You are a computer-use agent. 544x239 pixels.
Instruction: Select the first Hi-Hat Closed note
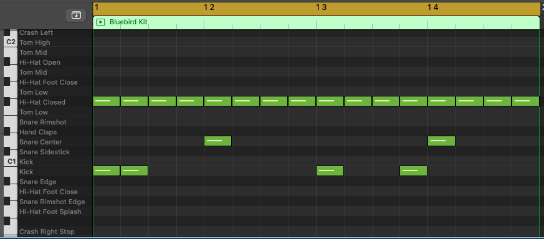pos(106,101)
